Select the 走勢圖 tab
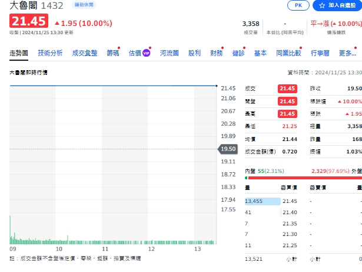The image size is (362, 272). coord(19,53)
